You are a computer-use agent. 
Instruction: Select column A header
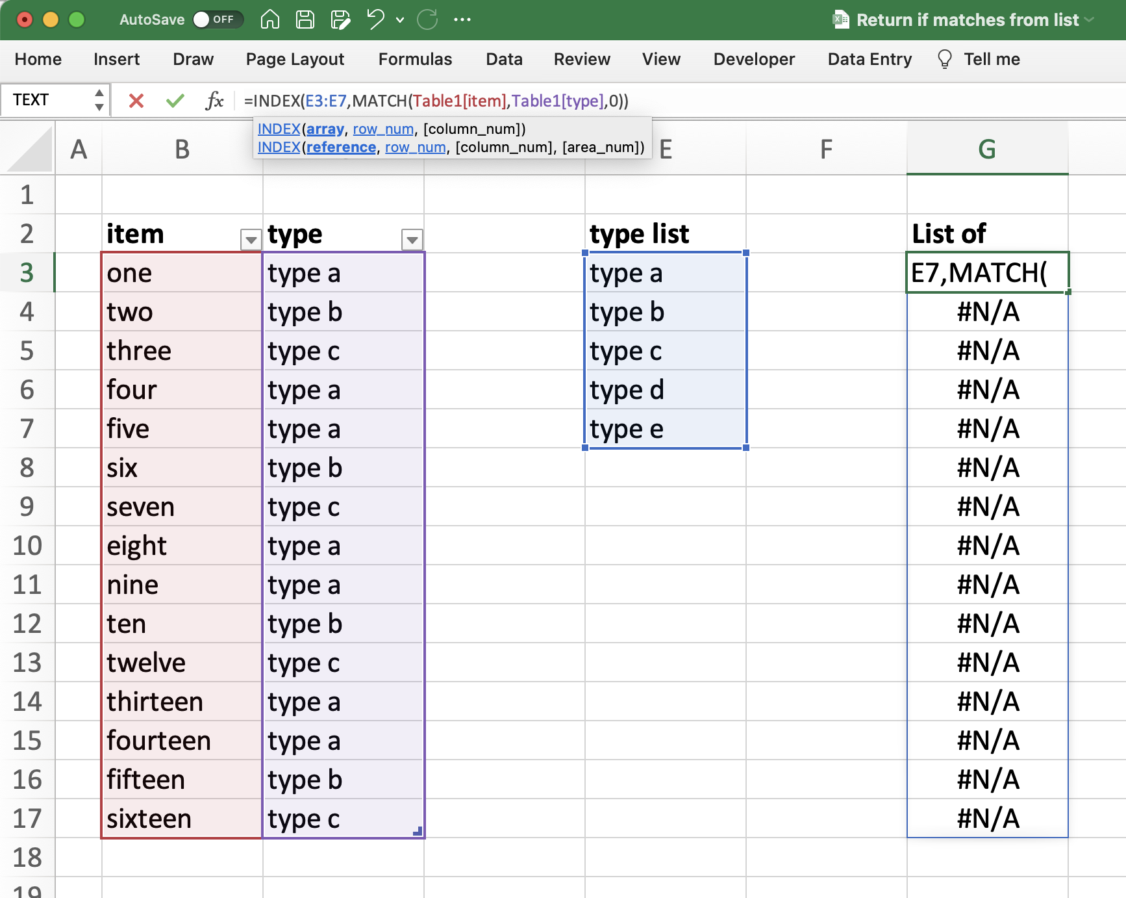pos(79,149)
